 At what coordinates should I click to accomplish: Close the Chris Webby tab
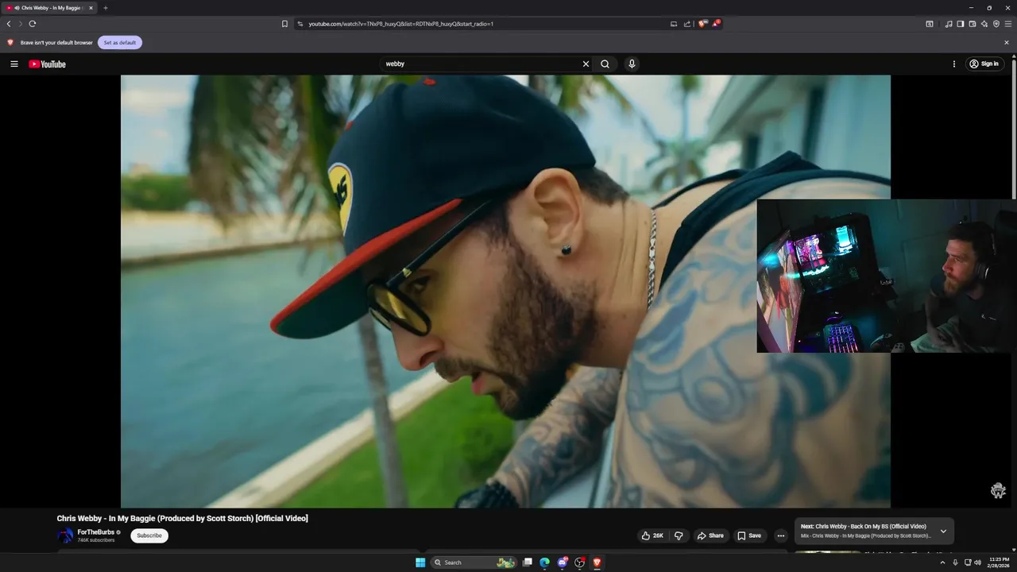[x=91, y=8]
